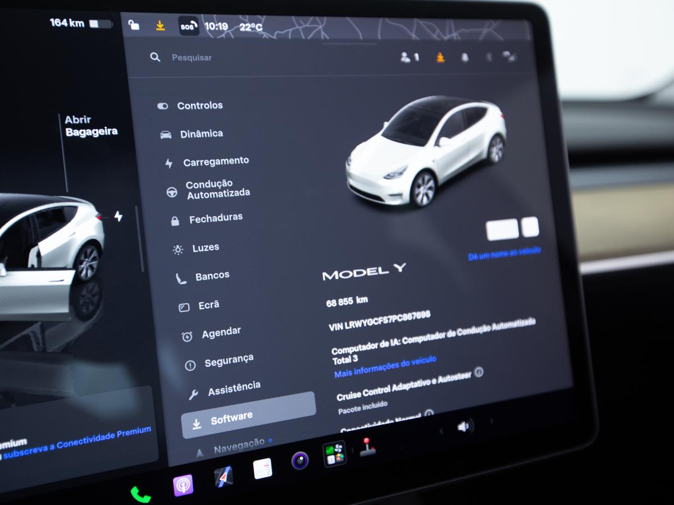
Task: Select the highlighted Software menu
Action: click(248, 416)
